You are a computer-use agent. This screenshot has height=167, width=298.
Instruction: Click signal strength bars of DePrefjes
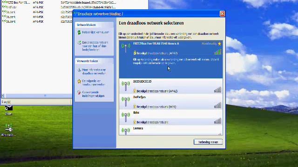tap(218, 105)
